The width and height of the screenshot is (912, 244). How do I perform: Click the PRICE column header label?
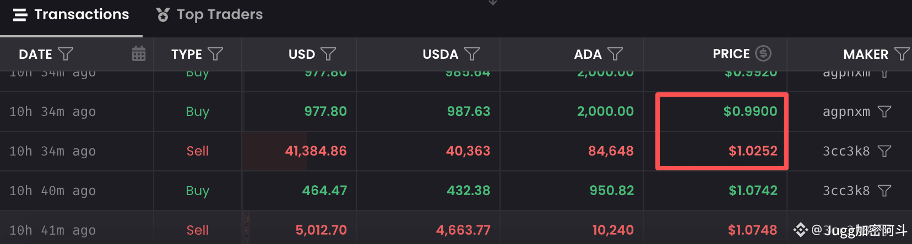[731, 54]
